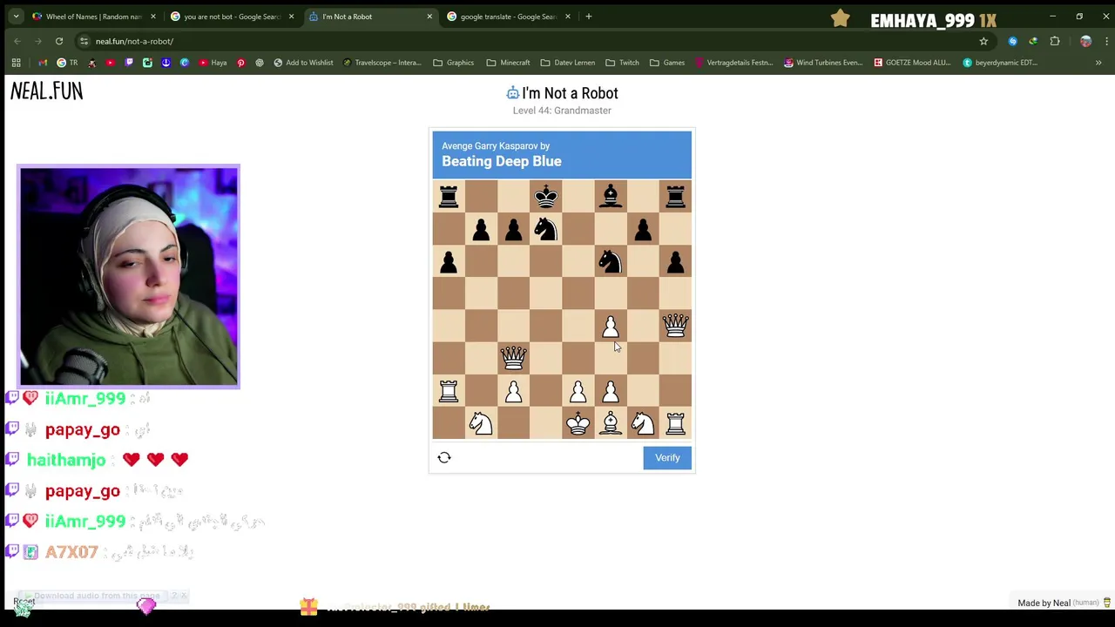Reset the chess puzzle with refresh icon
Screen dimensions: 1115x627
[444, 457]
